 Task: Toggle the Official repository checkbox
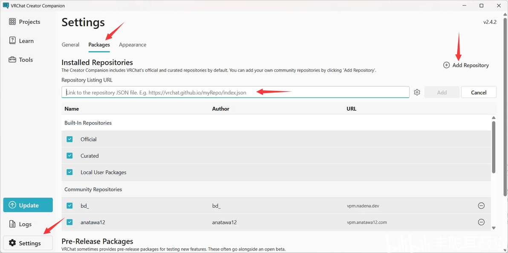point(69,139)
